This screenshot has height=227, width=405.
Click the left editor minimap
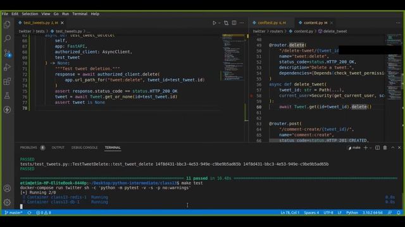pos(234,57)
